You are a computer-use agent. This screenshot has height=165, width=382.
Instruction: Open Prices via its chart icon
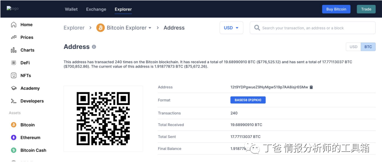tap(14, 37)
